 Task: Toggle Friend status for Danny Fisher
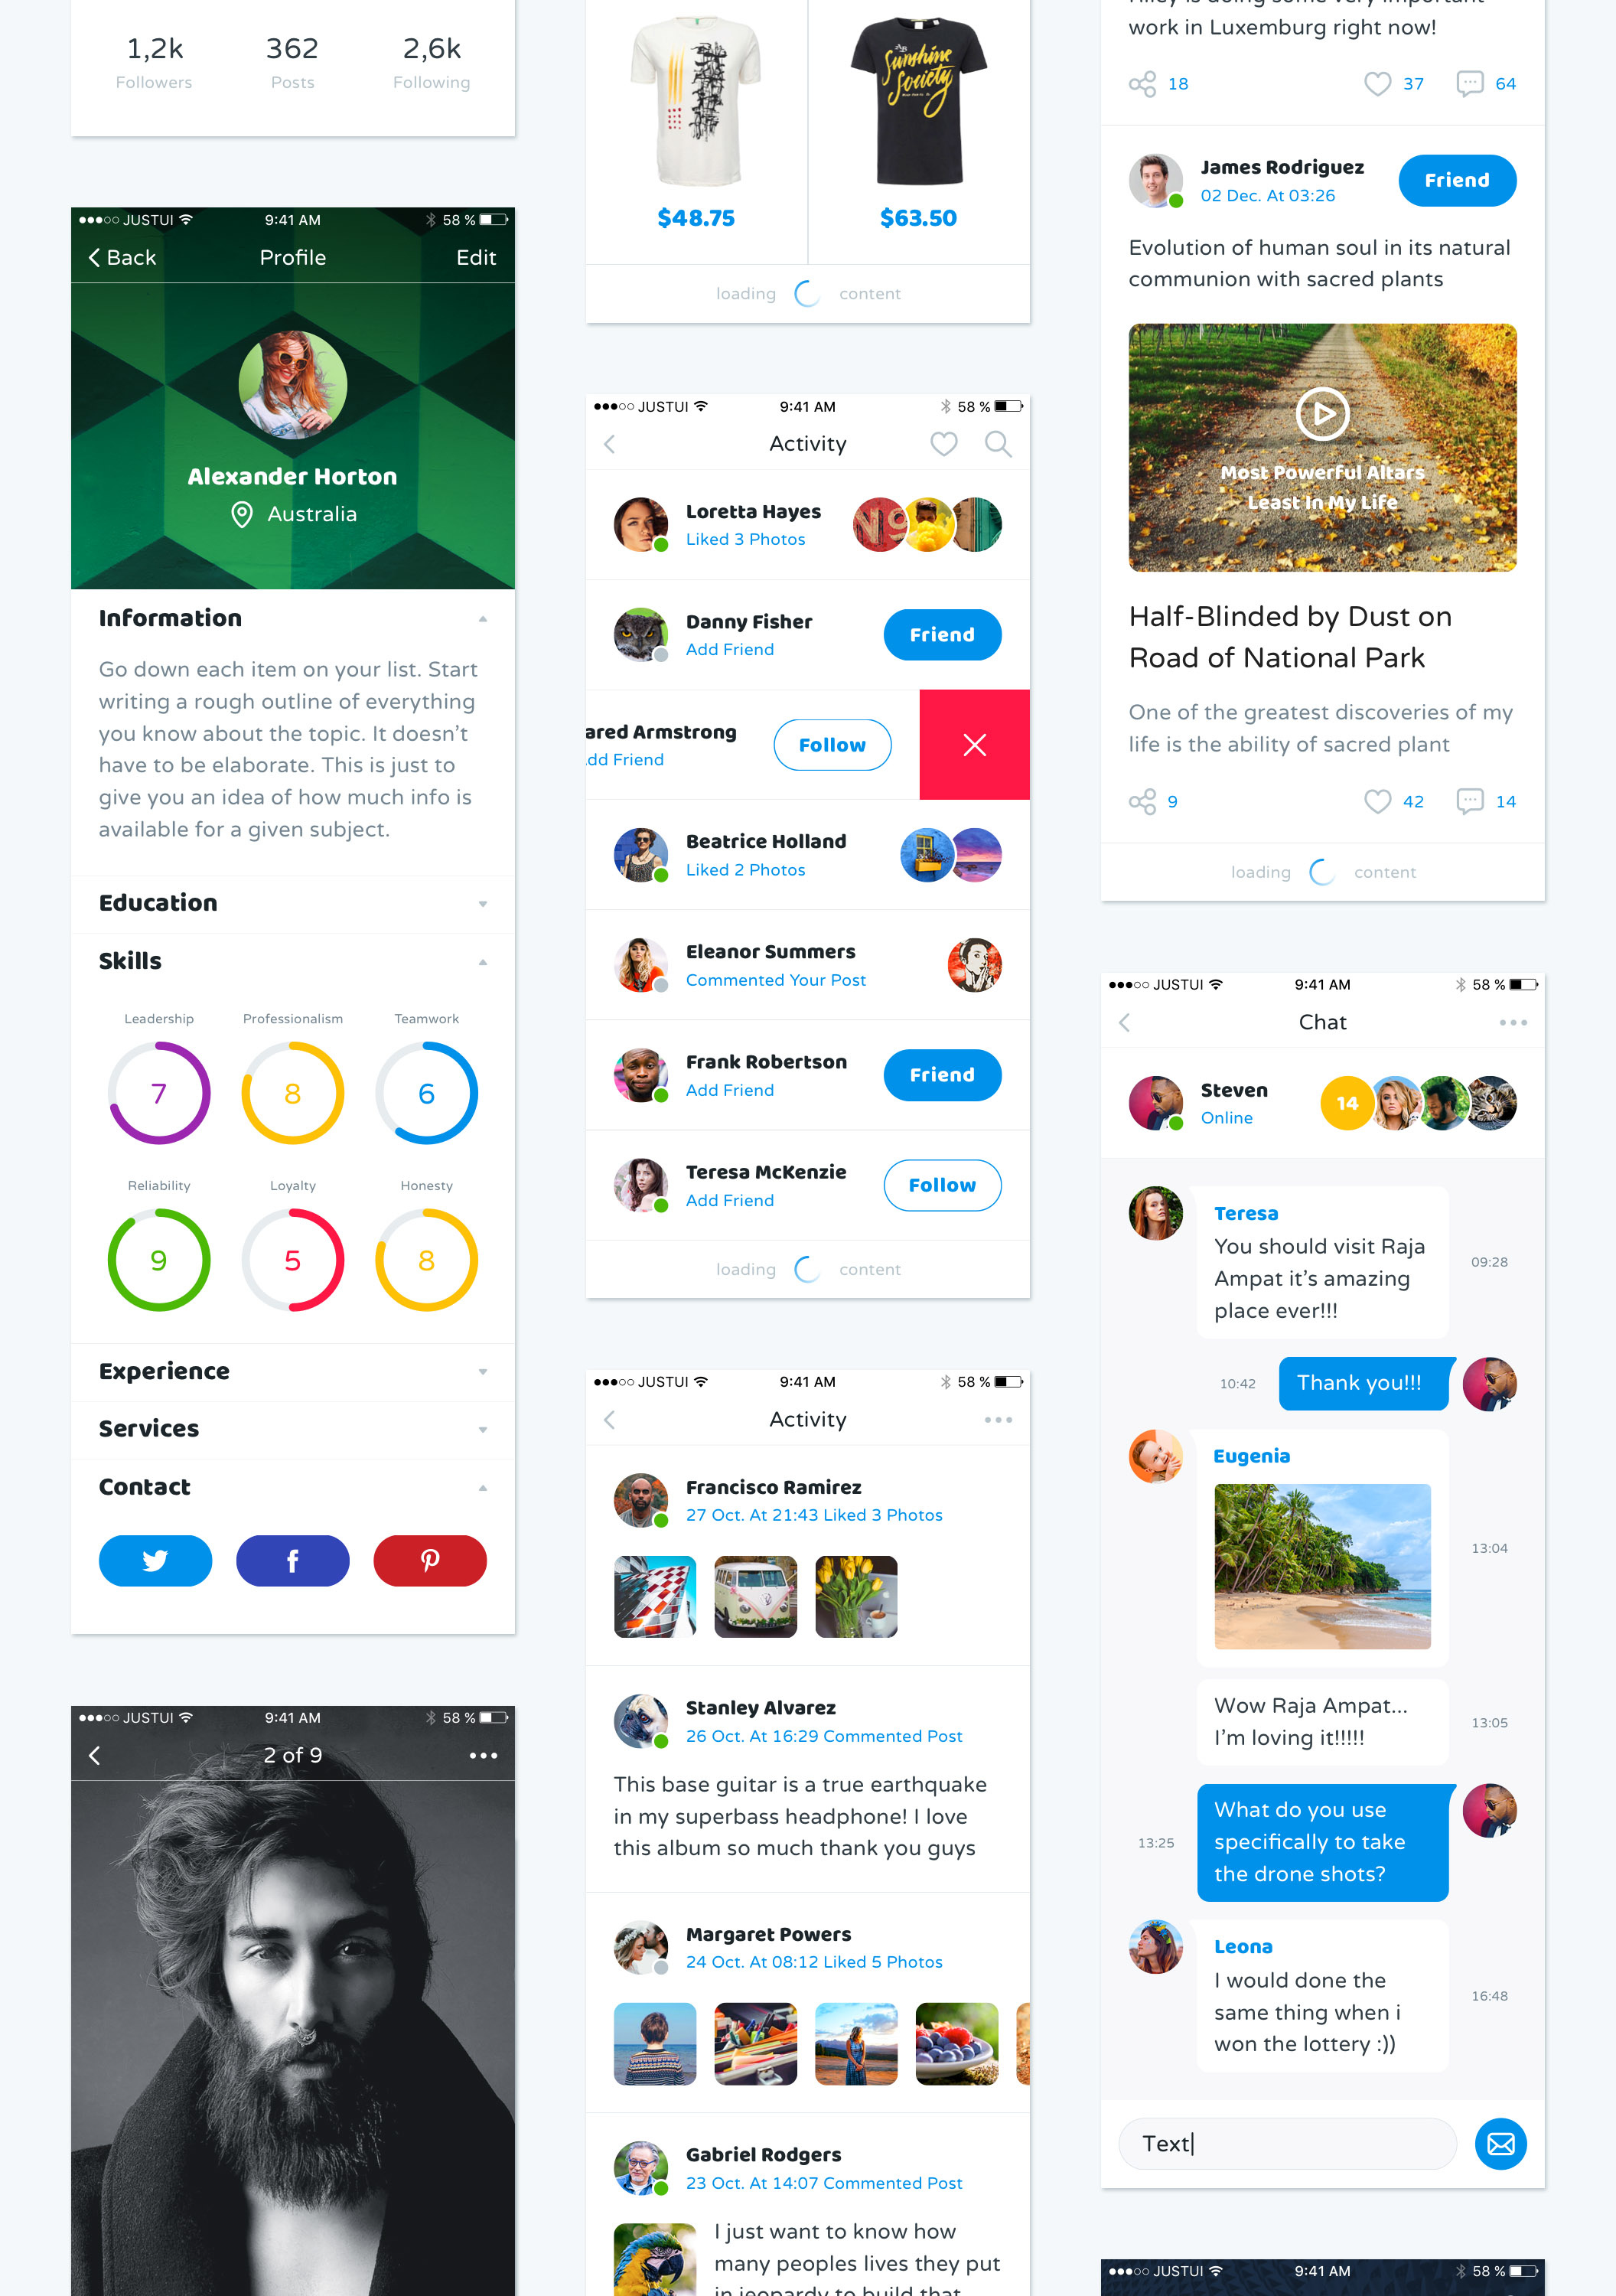(942, 635)
